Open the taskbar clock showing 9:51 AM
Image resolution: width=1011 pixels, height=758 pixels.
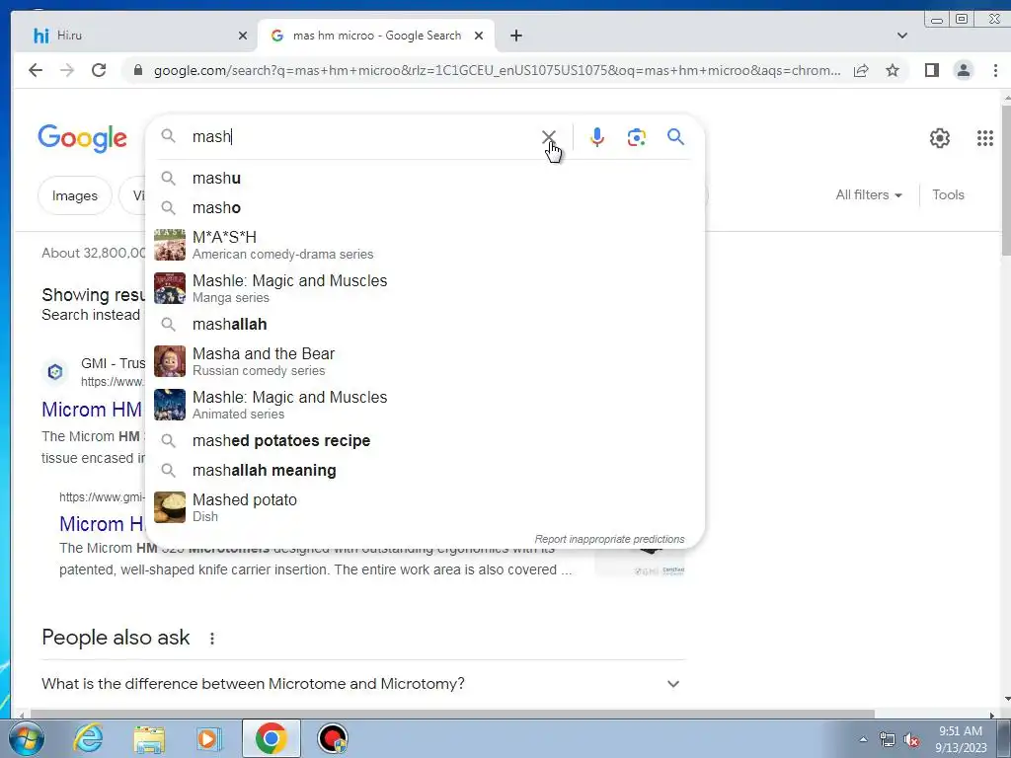tap(961, 739)
